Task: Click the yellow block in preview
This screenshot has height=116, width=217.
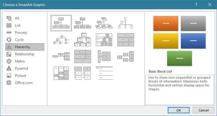Action: pos(166,41)
